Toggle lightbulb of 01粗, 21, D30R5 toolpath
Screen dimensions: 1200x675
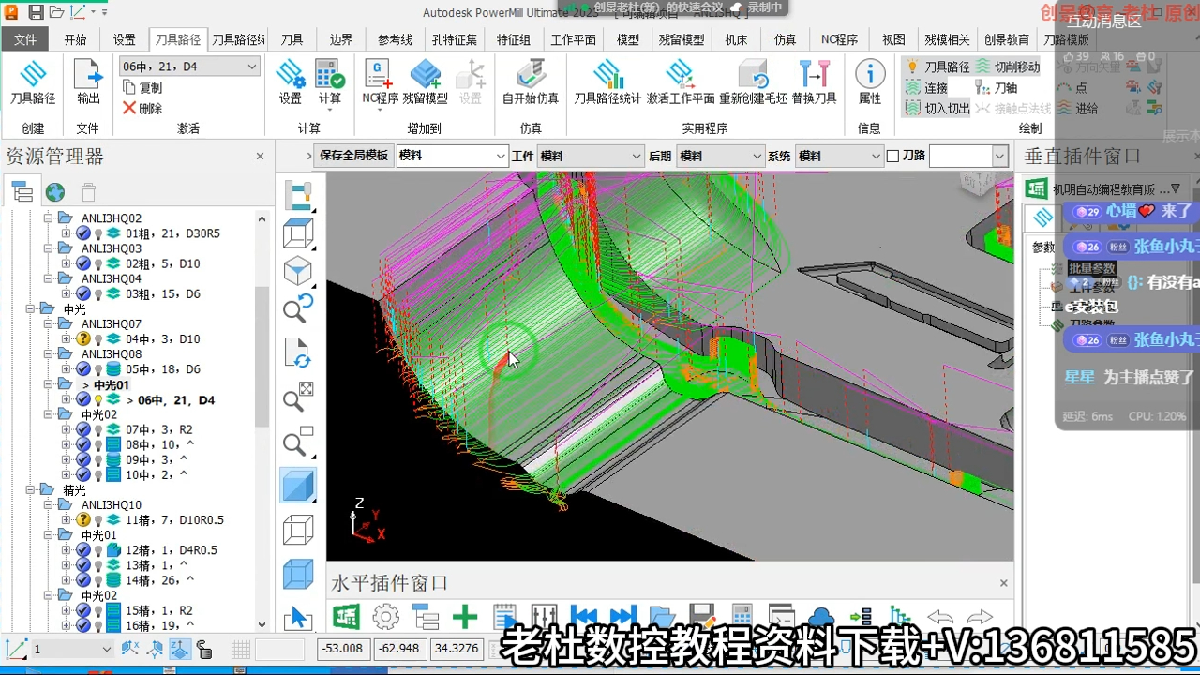[x=98, y=233]
